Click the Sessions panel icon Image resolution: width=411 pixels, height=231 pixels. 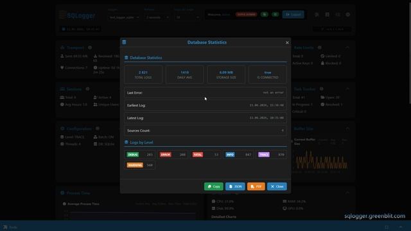point(62,89)
